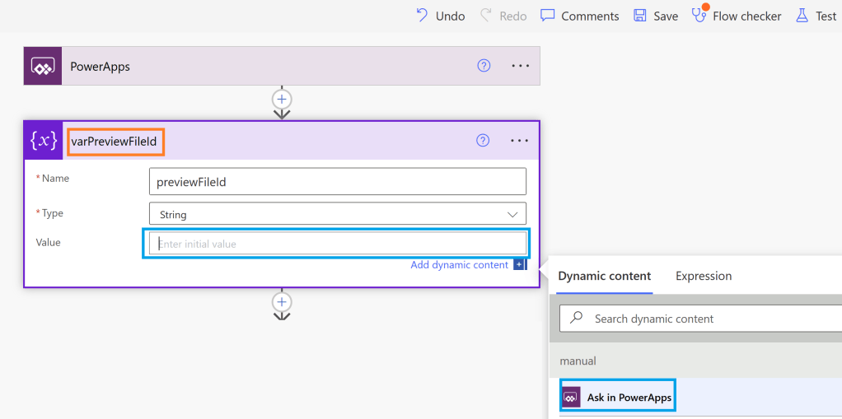Click the PowerApps trigger icon
842x419 pixels.
coord(43,67)
